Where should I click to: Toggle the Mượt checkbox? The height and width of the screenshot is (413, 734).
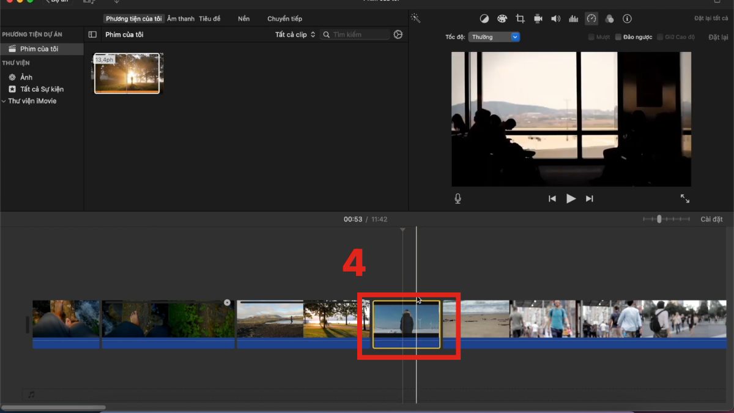(x=591, y=37)
